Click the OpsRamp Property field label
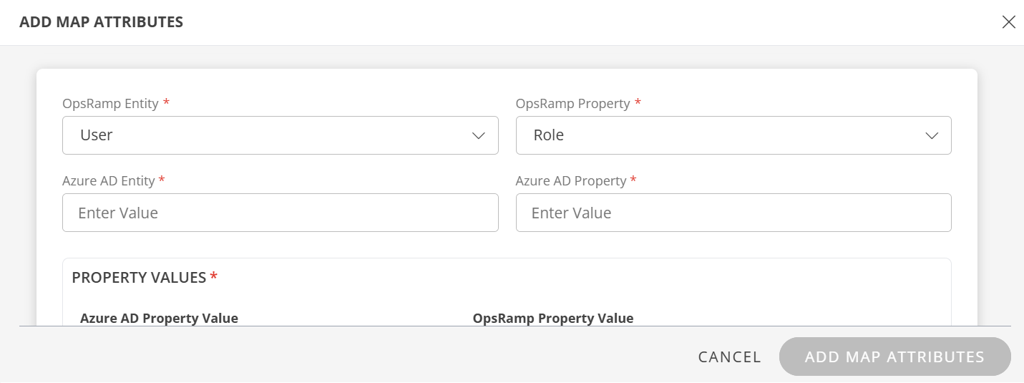The width and height of the screenshot is (1024, 383). click(572, 104)
